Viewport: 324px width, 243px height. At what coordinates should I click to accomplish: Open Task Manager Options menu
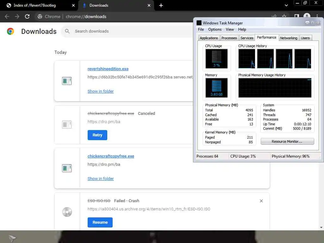pyautogui.click(x=215, y=29)
